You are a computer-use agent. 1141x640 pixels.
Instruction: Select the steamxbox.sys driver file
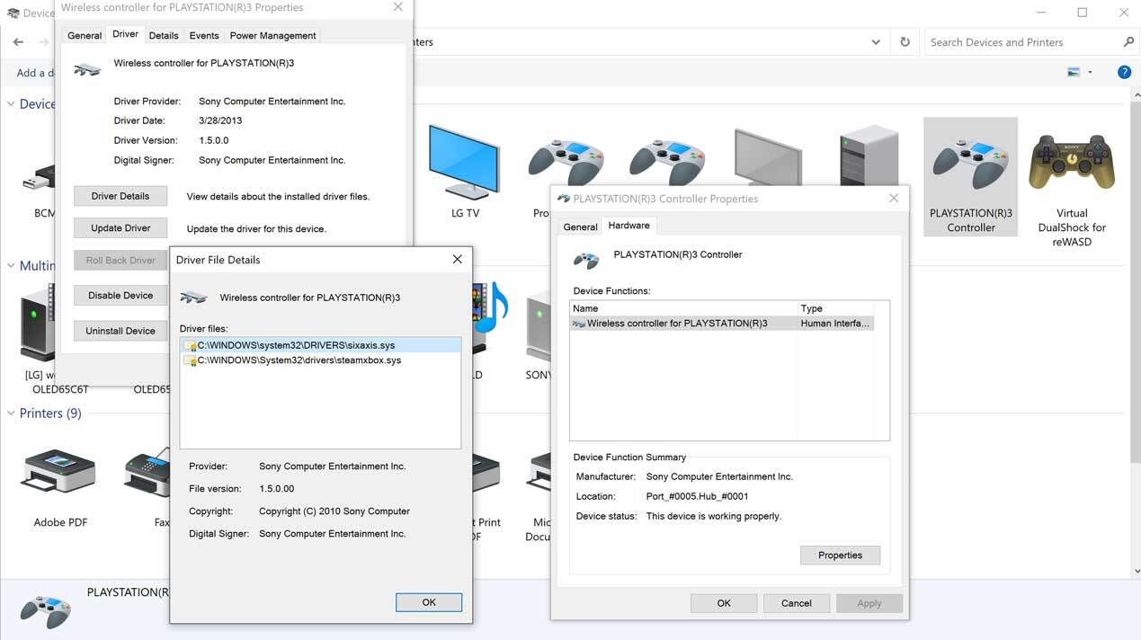tap(299, 360)
